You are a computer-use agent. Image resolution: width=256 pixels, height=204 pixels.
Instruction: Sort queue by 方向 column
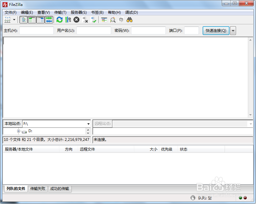click(69, 149)
